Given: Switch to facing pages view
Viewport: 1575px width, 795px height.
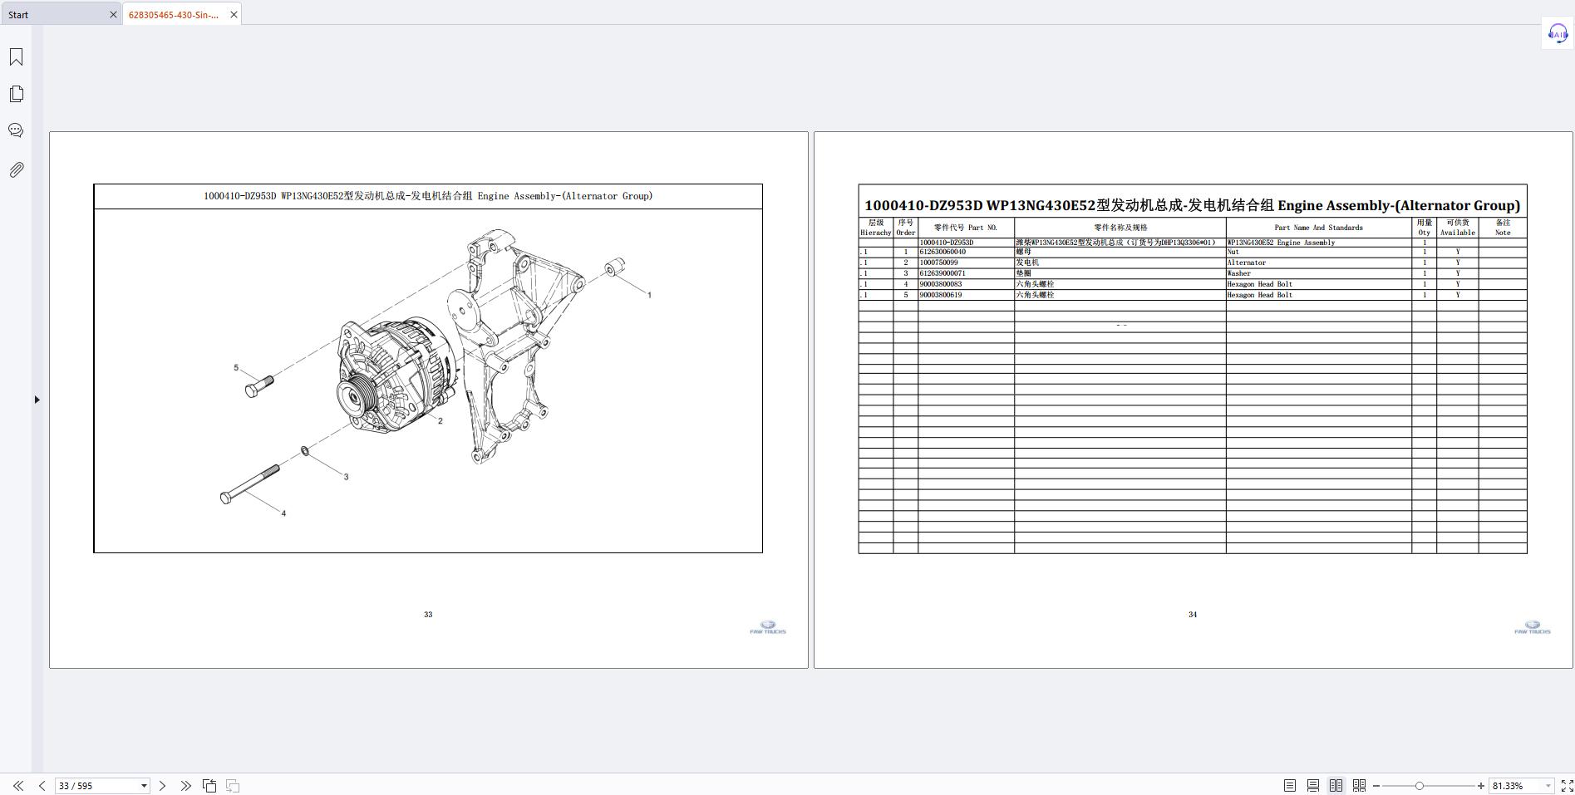Looking at the screenshot, I should click(x=1336, y=786).
